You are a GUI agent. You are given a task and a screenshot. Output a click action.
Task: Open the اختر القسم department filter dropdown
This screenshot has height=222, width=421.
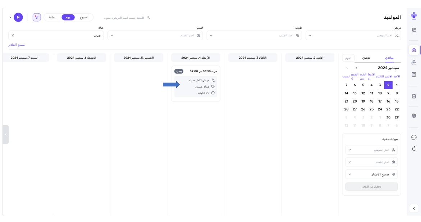[155, 35]
